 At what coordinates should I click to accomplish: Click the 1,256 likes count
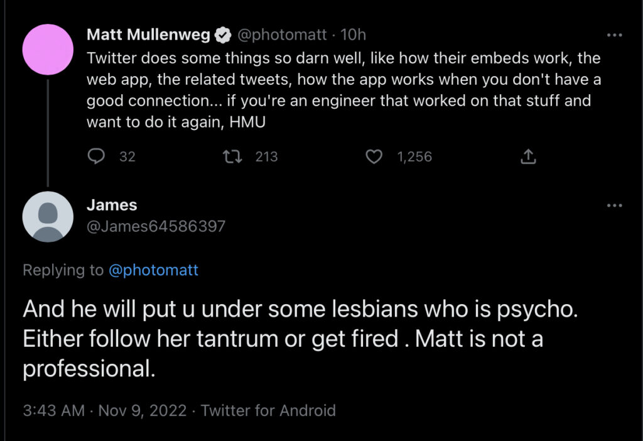click(x=414, y=156)
